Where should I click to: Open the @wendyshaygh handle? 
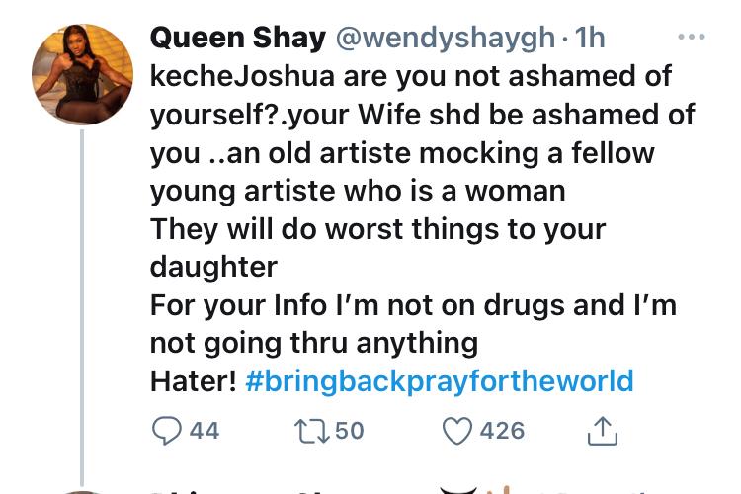(x=446, y=38)
